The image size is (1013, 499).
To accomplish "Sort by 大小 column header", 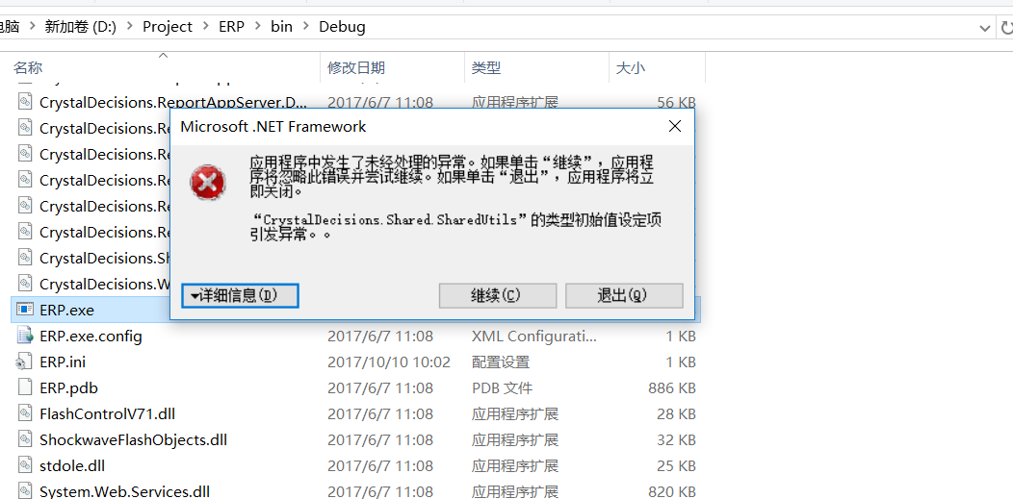I will click(x=631, y=67).
